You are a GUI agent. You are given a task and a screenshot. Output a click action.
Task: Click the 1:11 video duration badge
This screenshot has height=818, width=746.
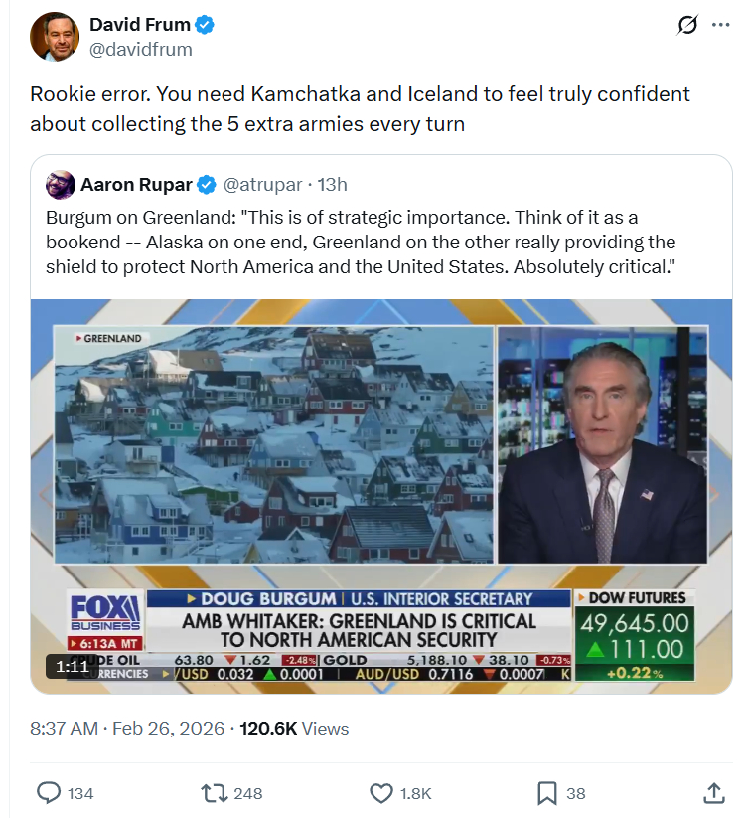[73, 666]
